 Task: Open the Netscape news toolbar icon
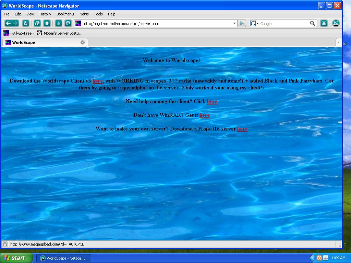coord(68,23)
